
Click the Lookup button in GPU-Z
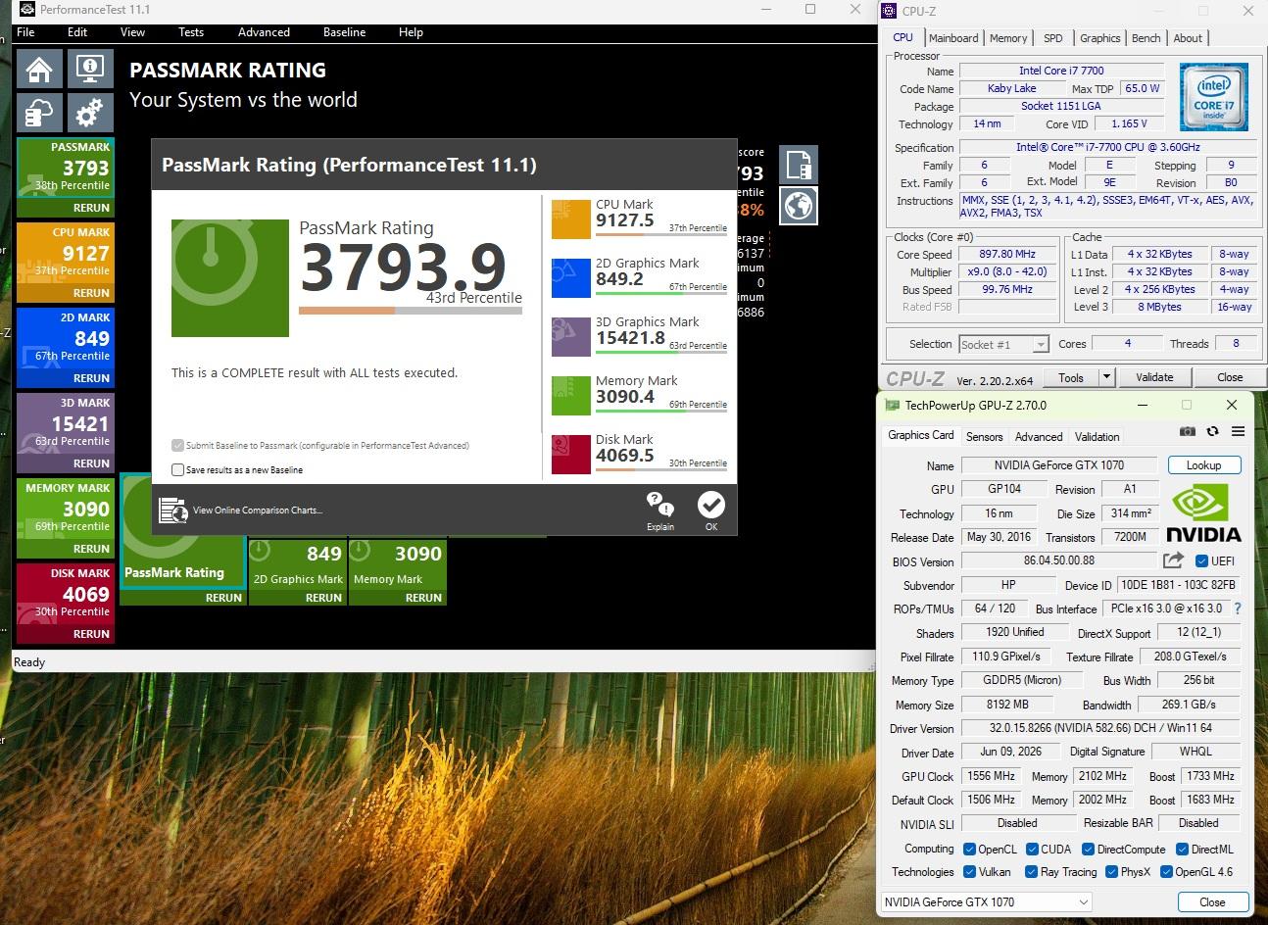(x=1203, y=465)
